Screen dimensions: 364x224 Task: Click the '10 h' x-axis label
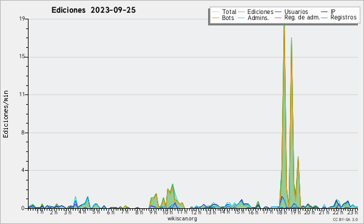(x=167, y=212)
